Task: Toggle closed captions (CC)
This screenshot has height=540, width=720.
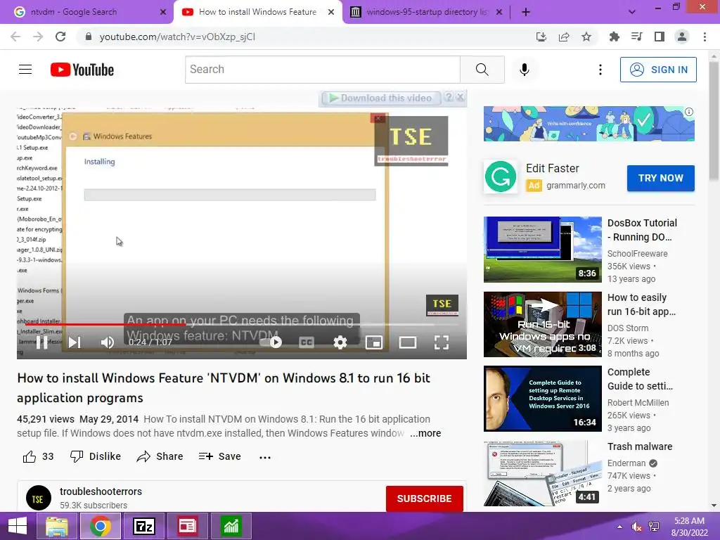Action: pos(307,342)
